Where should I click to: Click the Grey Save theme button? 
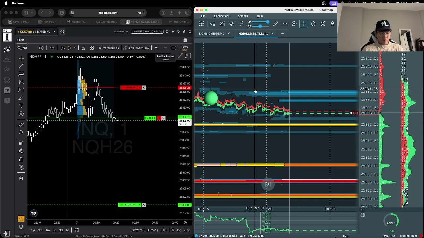click(185, 48)
